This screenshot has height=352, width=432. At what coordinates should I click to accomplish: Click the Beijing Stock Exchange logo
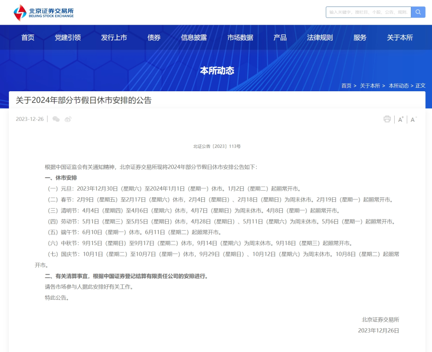coord(44,13)
